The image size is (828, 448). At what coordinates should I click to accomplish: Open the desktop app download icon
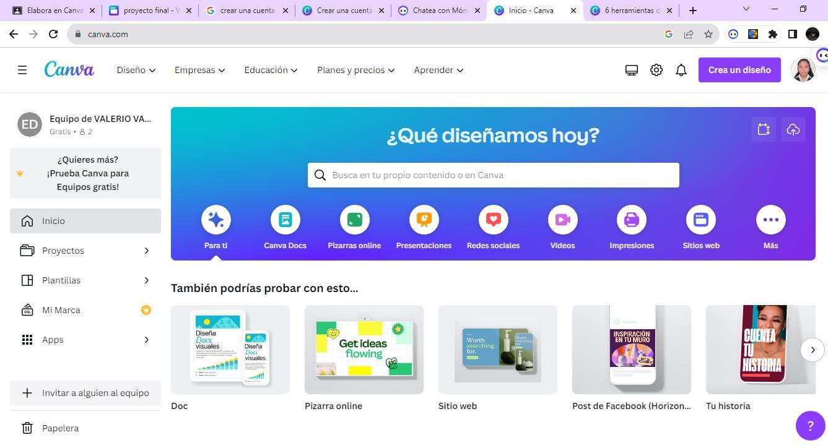632,70
